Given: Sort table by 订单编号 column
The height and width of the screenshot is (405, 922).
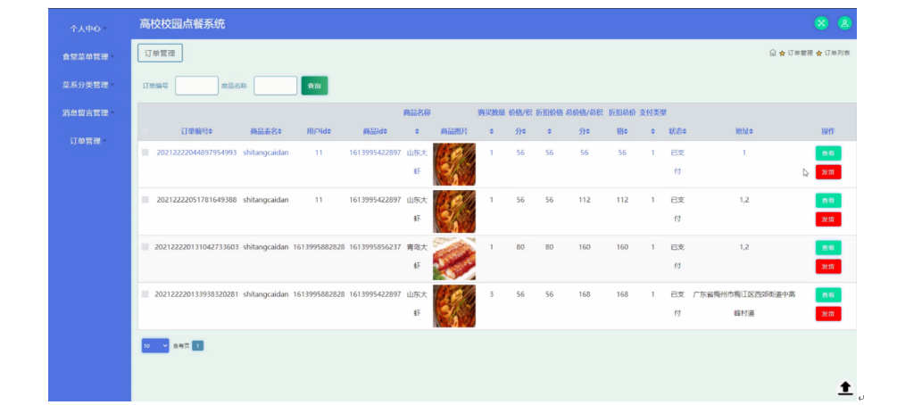Looking at the screenshot, I should [x=197, y=131].
